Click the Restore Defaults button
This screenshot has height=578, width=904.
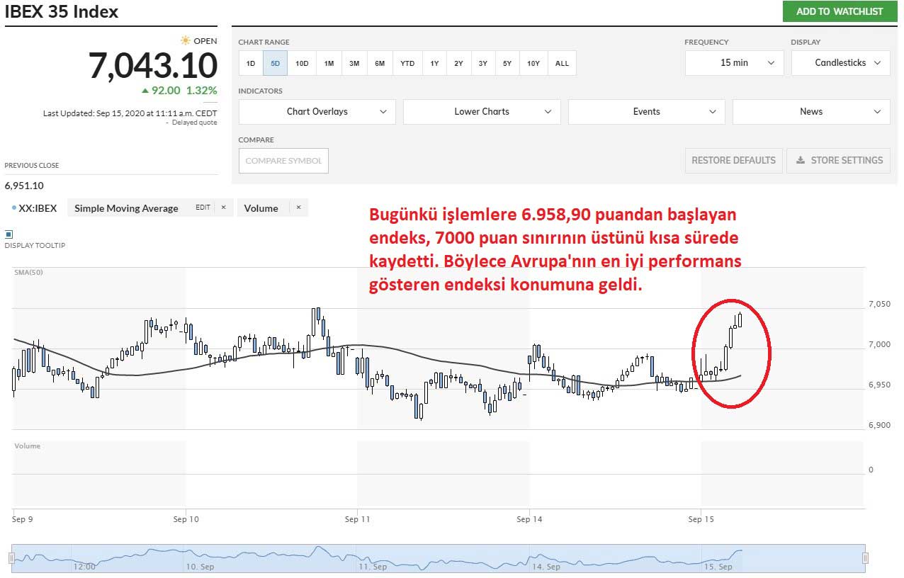(x=733, y=160)
